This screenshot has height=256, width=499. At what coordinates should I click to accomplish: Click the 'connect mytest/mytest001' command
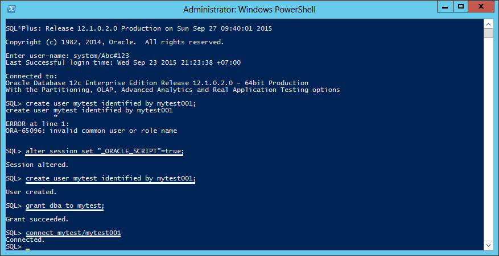[x=73, y=233]
